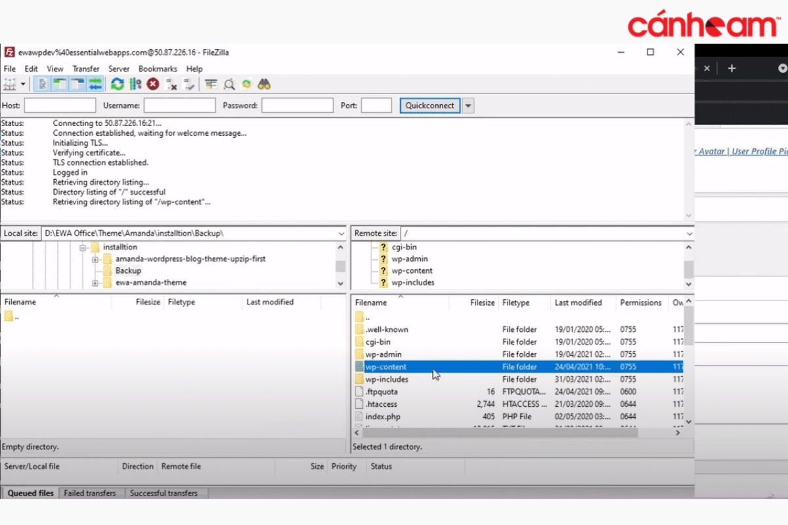
Task: Select the wp-content row in remote list
Action: (x=518, y=367)
